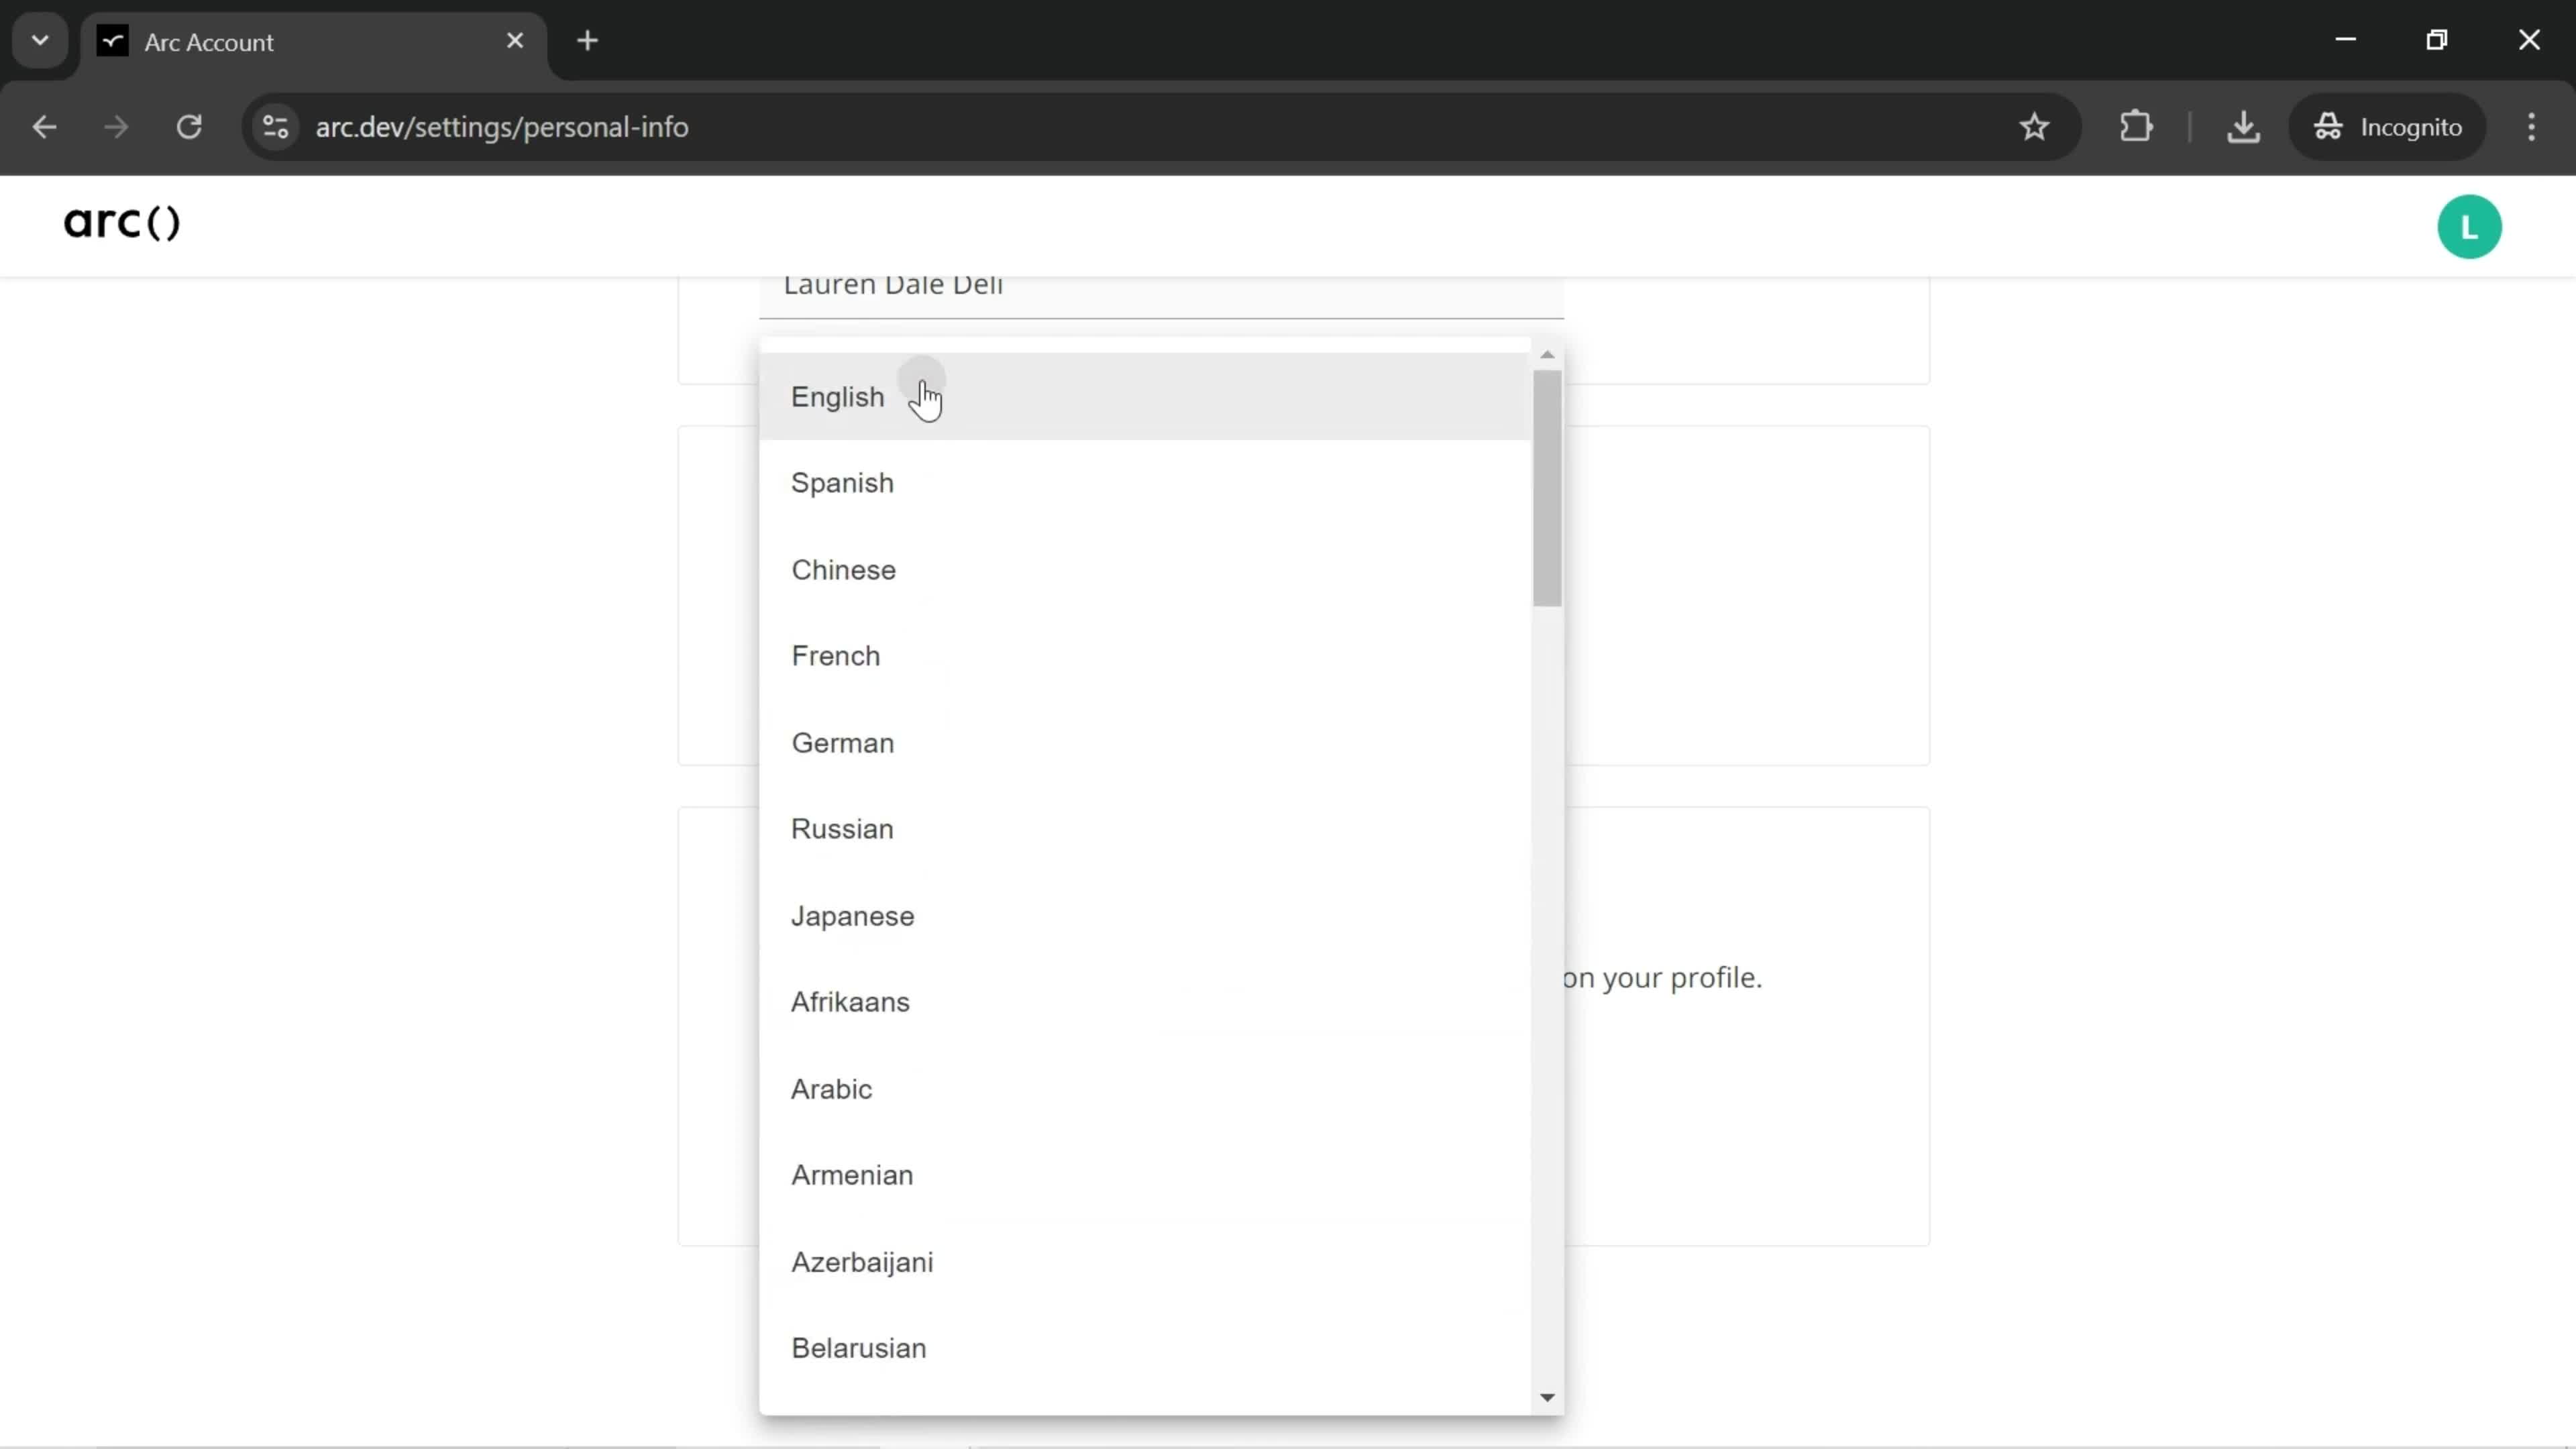Viewport: 2576px width, 1449px height.
Task: Select Azerbaijani from language list
Action: pyautogui.click(x=861, y=1261)
